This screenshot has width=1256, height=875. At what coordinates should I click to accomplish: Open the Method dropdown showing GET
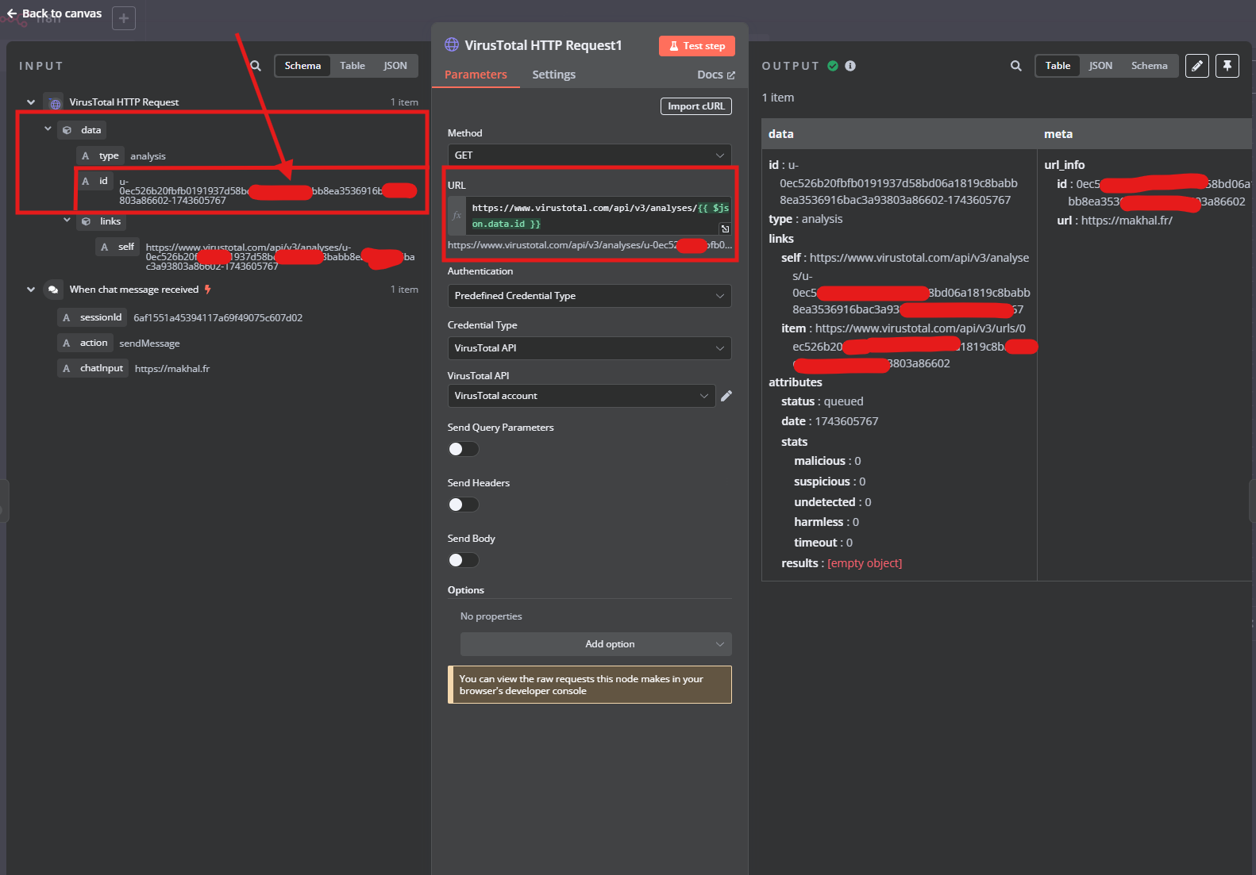589,155
